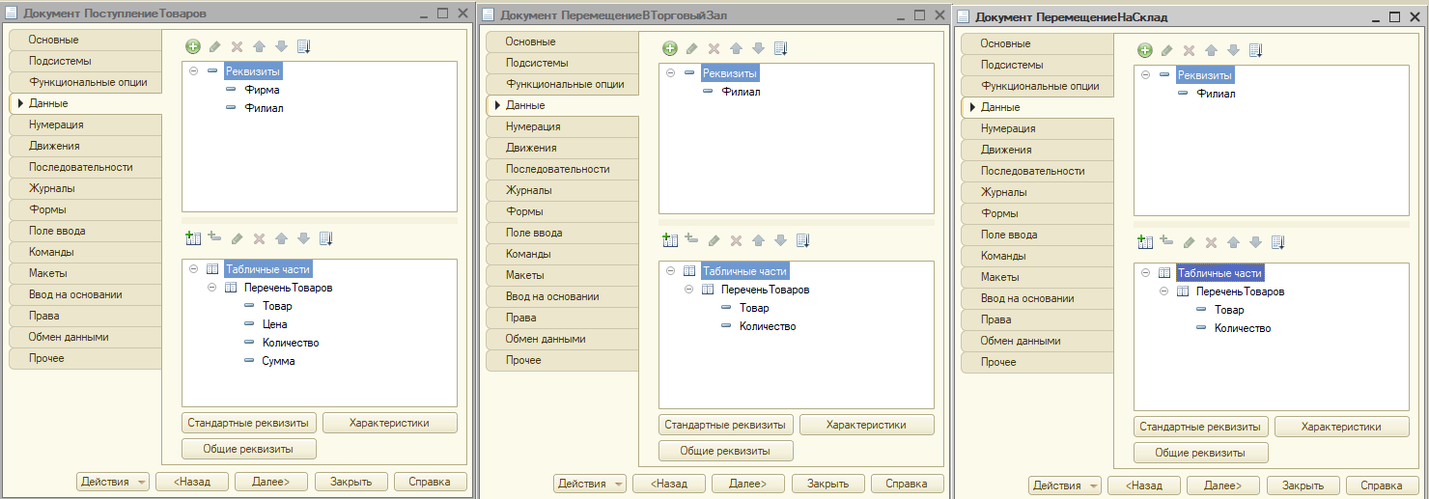
Task: Add tabular section attribute in ПоступлениеТоваров
Action: click(214, 237)
